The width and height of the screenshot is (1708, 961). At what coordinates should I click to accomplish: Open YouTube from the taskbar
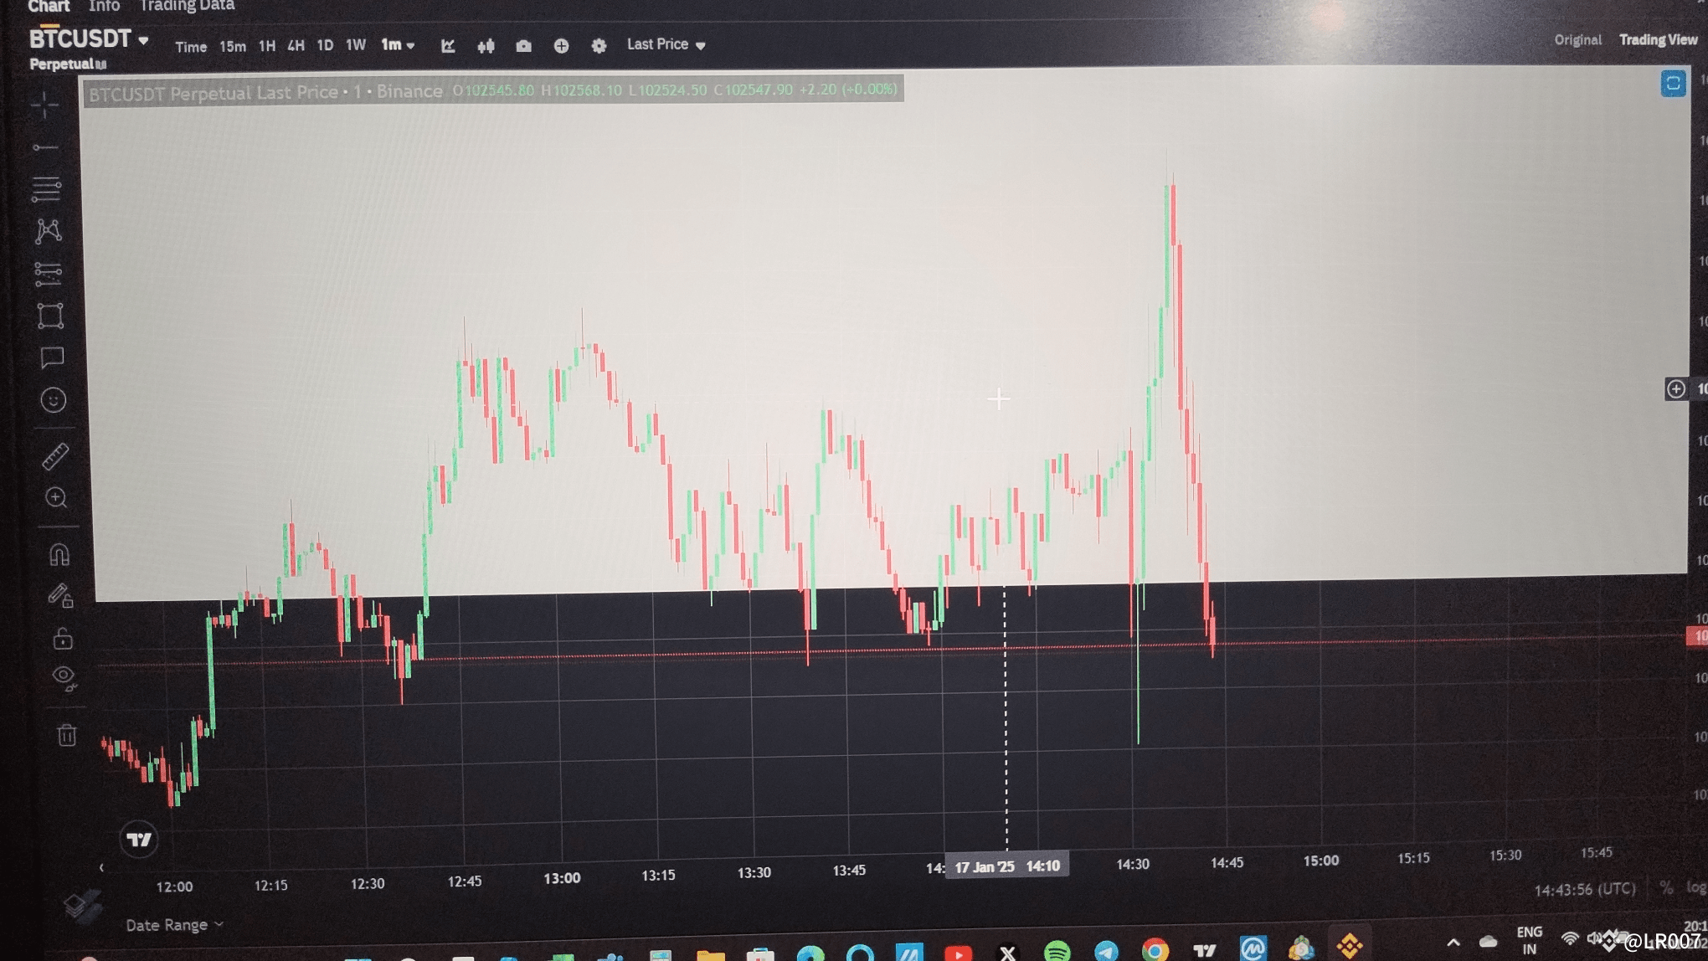tap(959, 953)
